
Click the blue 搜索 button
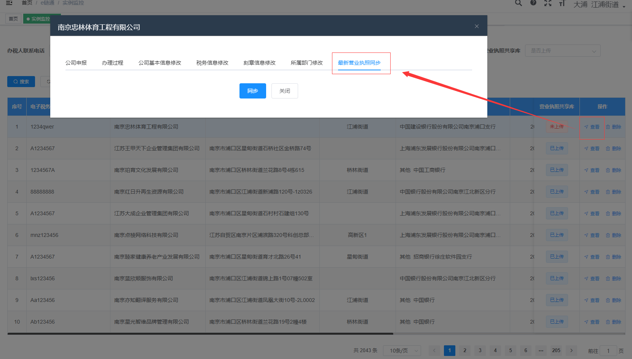pos(21,81)
